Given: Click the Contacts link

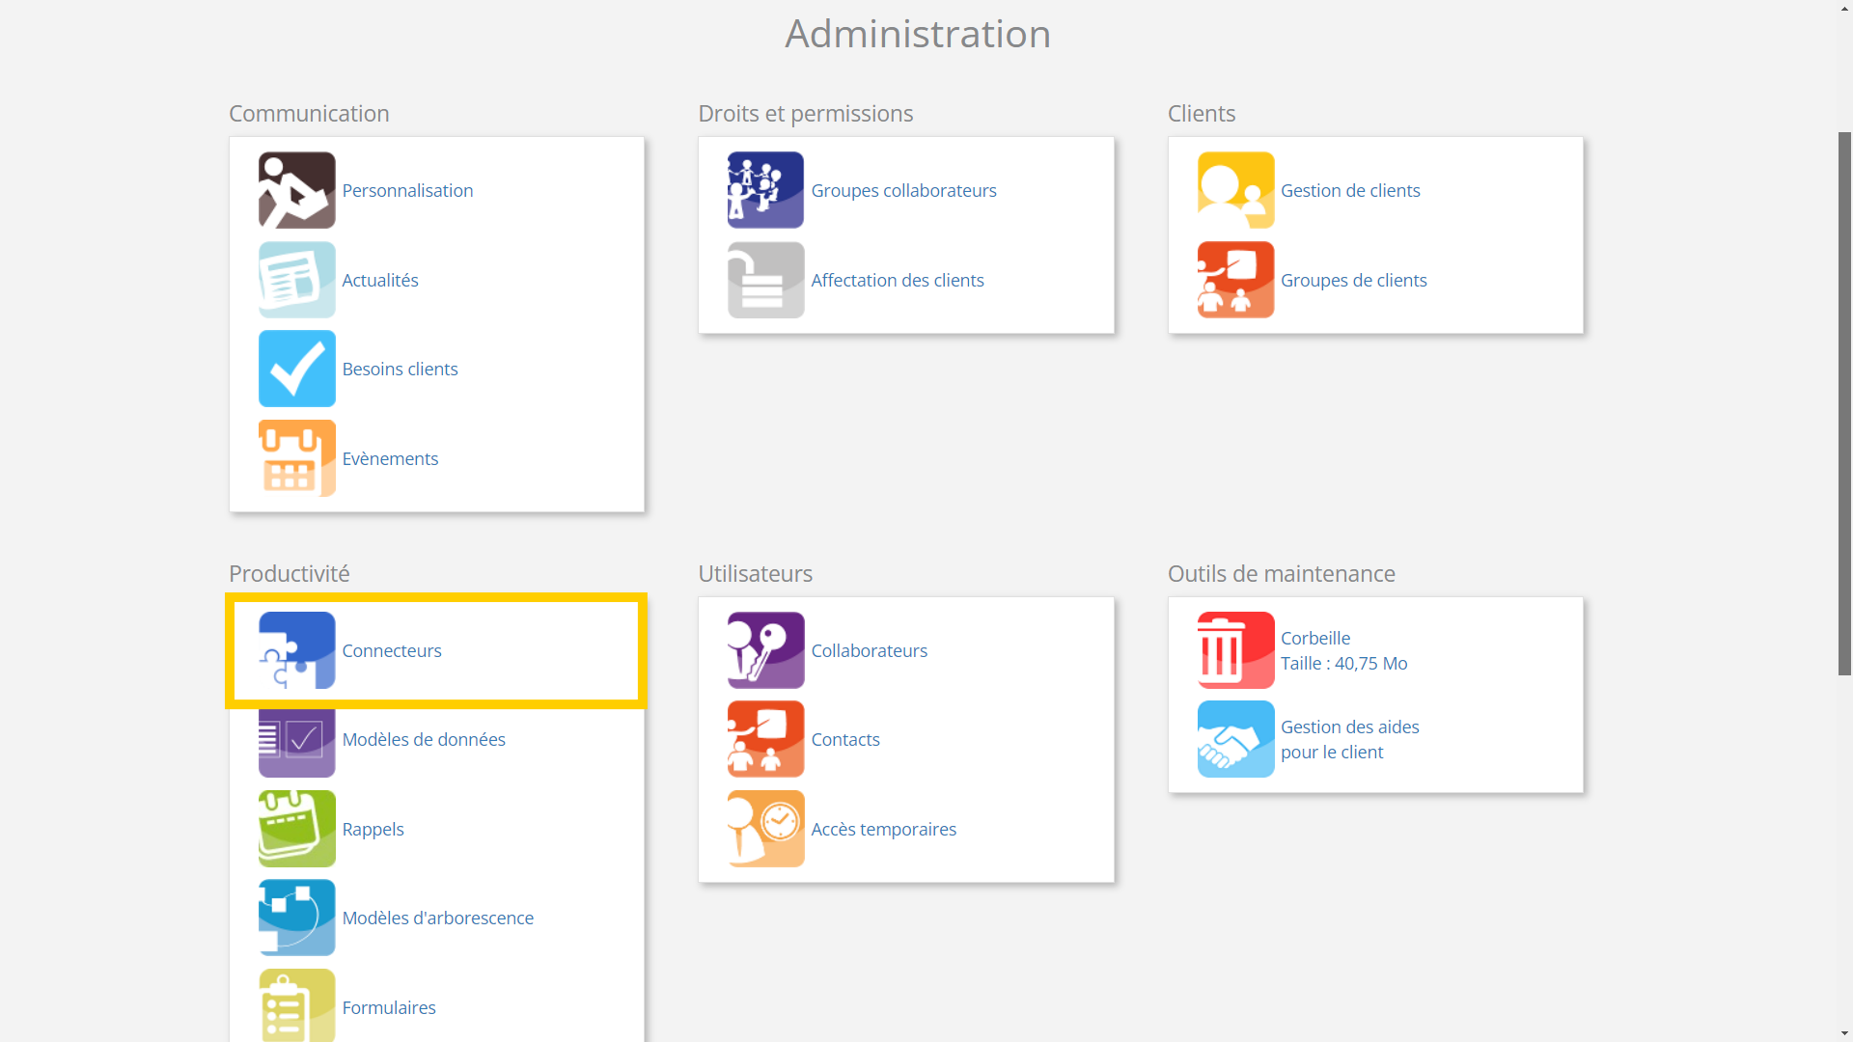Looking at the screenshot, I should pos(844,740).
